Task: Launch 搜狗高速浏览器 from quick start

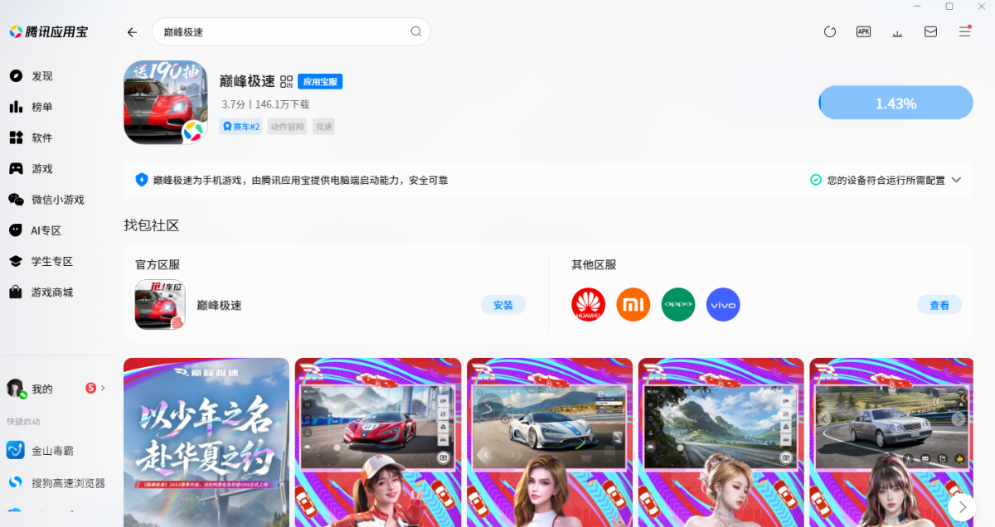Action: click(56, 482)
